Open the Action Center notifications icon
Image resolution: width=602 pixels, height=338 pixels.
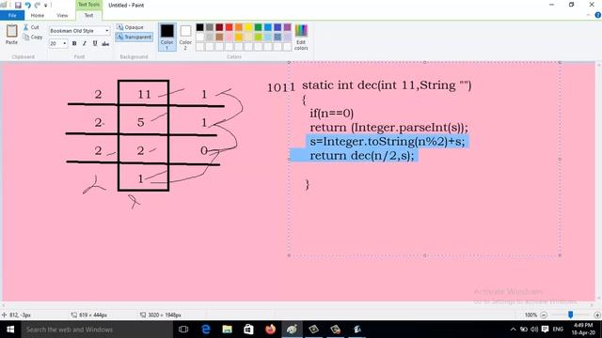click(x=545, y=330)
